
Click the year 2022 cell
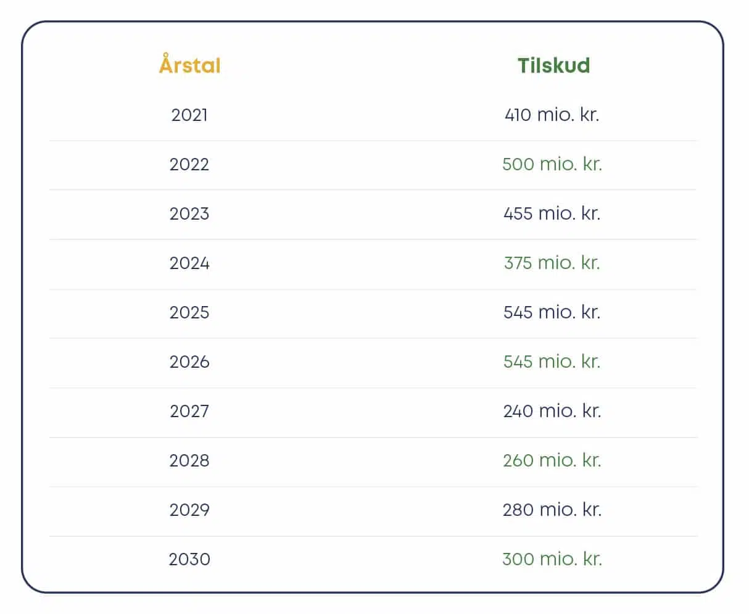189,164
